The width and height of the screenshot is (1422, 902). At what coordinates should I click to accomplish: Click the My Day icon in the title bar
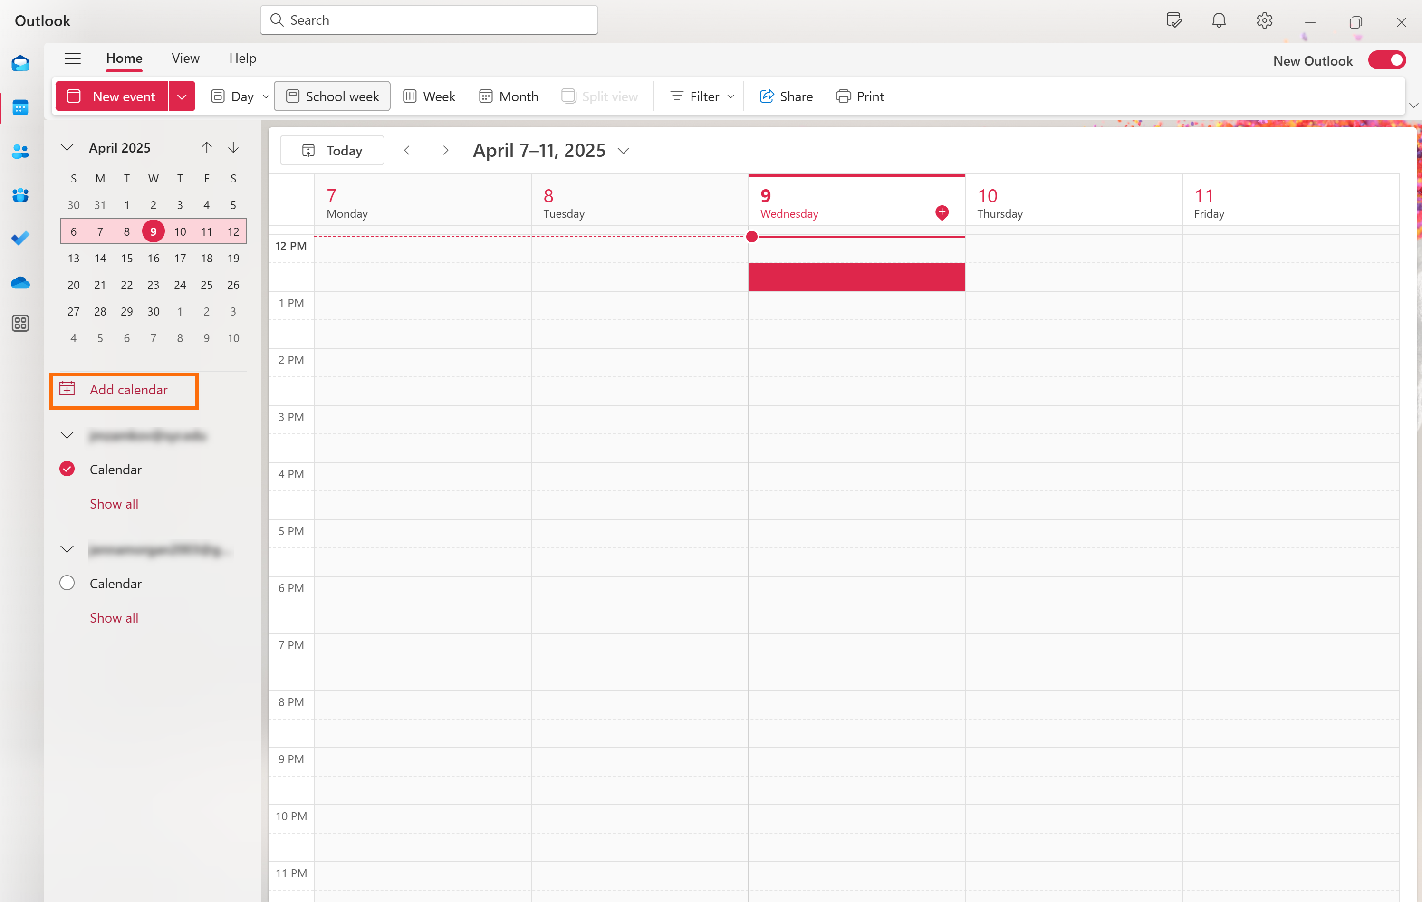(1173, 20)
